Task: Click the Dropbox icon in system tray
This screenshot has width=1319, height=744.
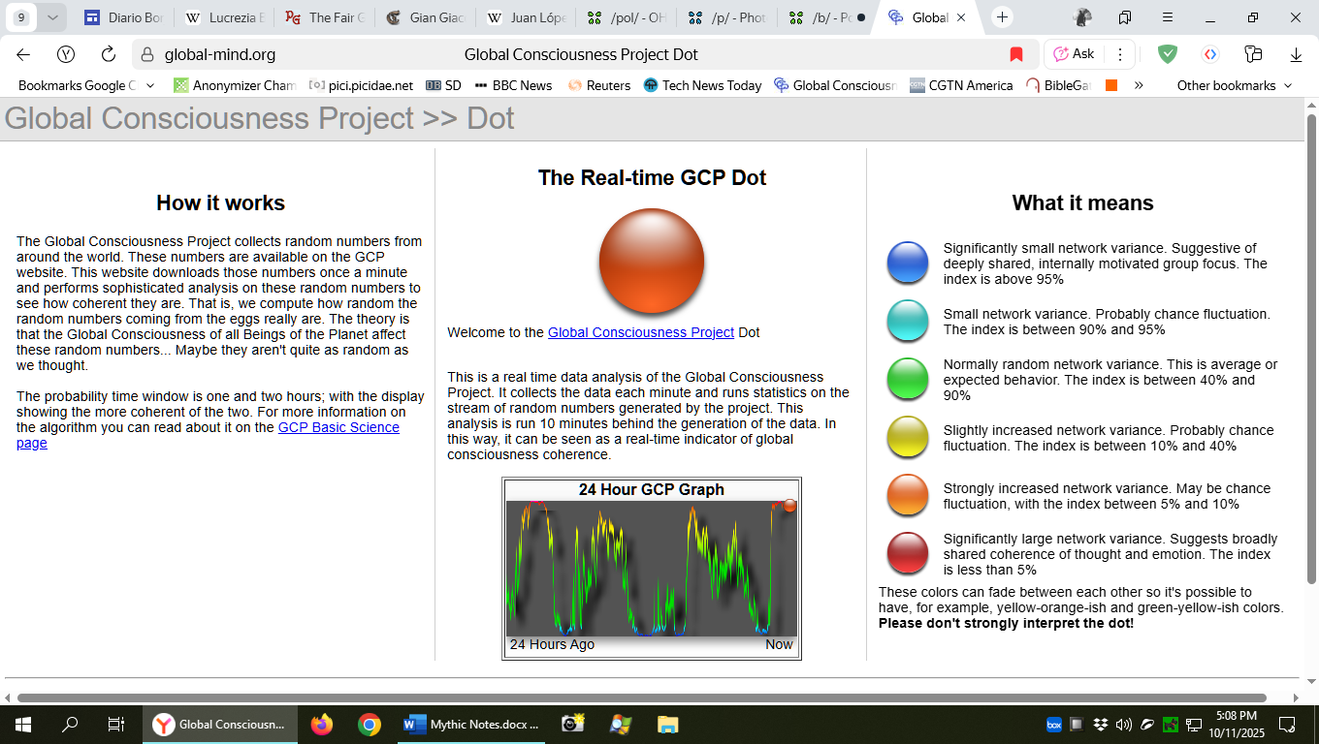Action: point(1101,724)
